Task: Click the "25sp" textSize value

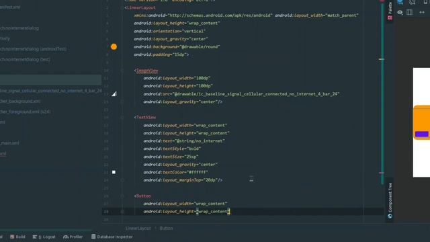Action: pyautogui.click(x=192, y=157)
